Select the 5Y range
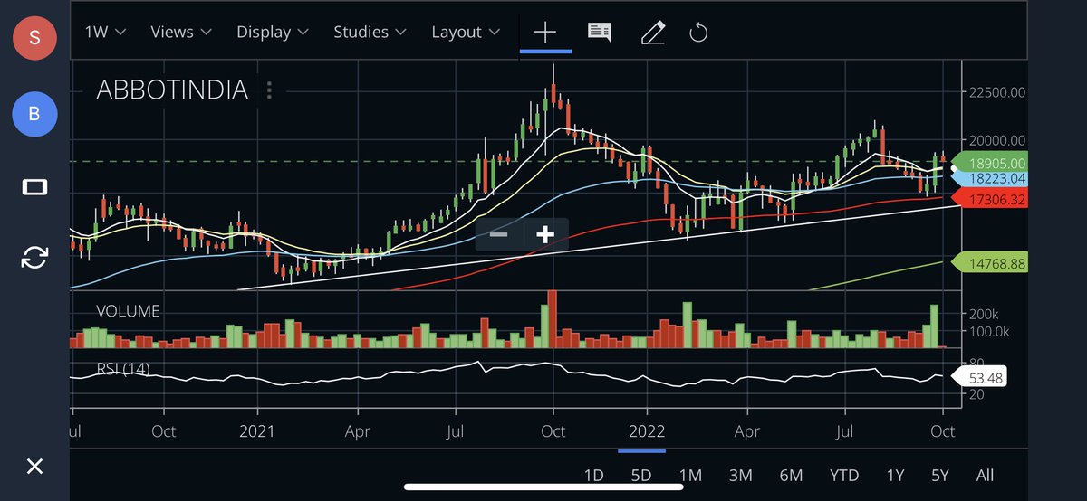 [939, 475]
